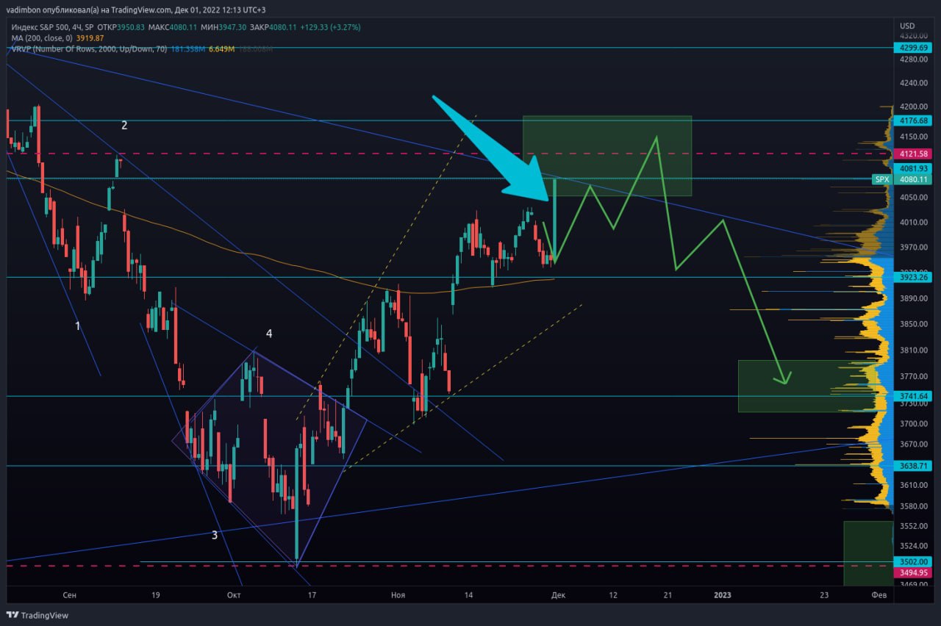The width and height of the screenshot is (941, 626).
Task: Click the 14 date on time axis
Action: click(469, 595)
